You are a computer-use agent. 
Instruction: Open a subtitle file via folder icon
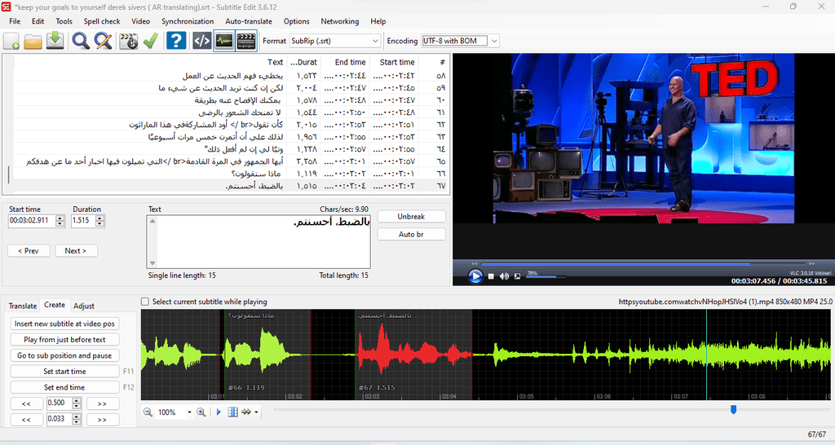click(x=33, y=41)
